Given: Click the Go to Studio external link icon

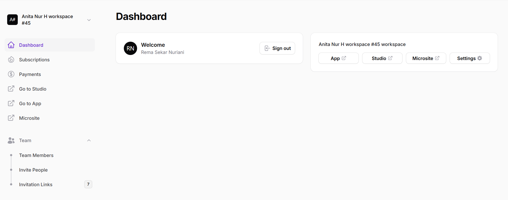Looking at the screenshot, I should click(x=11, y=89).
